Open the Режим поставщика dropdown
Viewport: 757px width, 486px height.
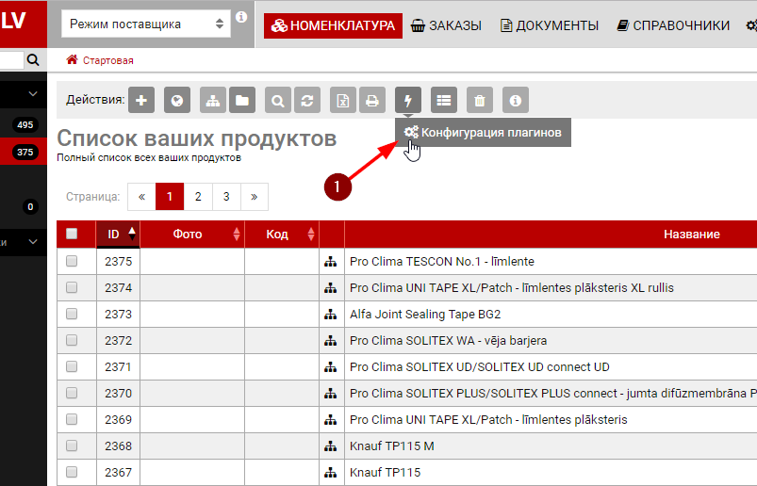point(145,24)
